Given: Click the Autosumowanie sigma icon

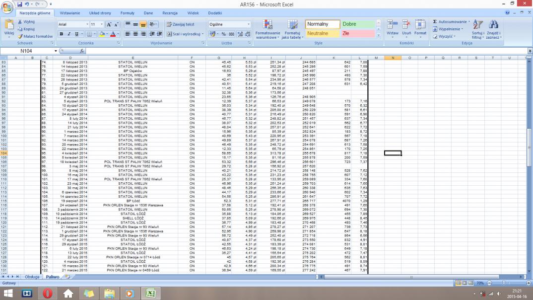Looking at the screenshot, I should [x=435, y=22].
